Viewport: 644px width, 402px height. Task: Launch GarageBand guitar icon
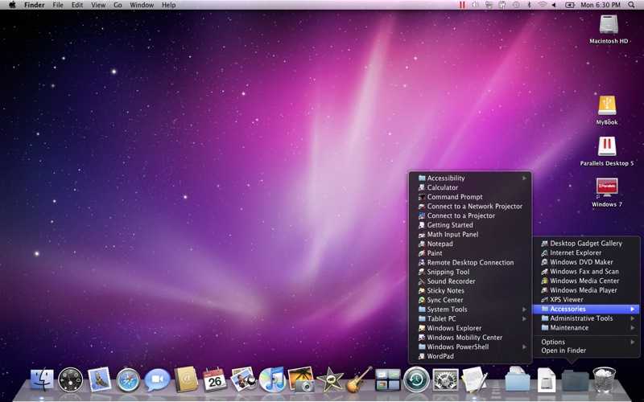[359, 379]
